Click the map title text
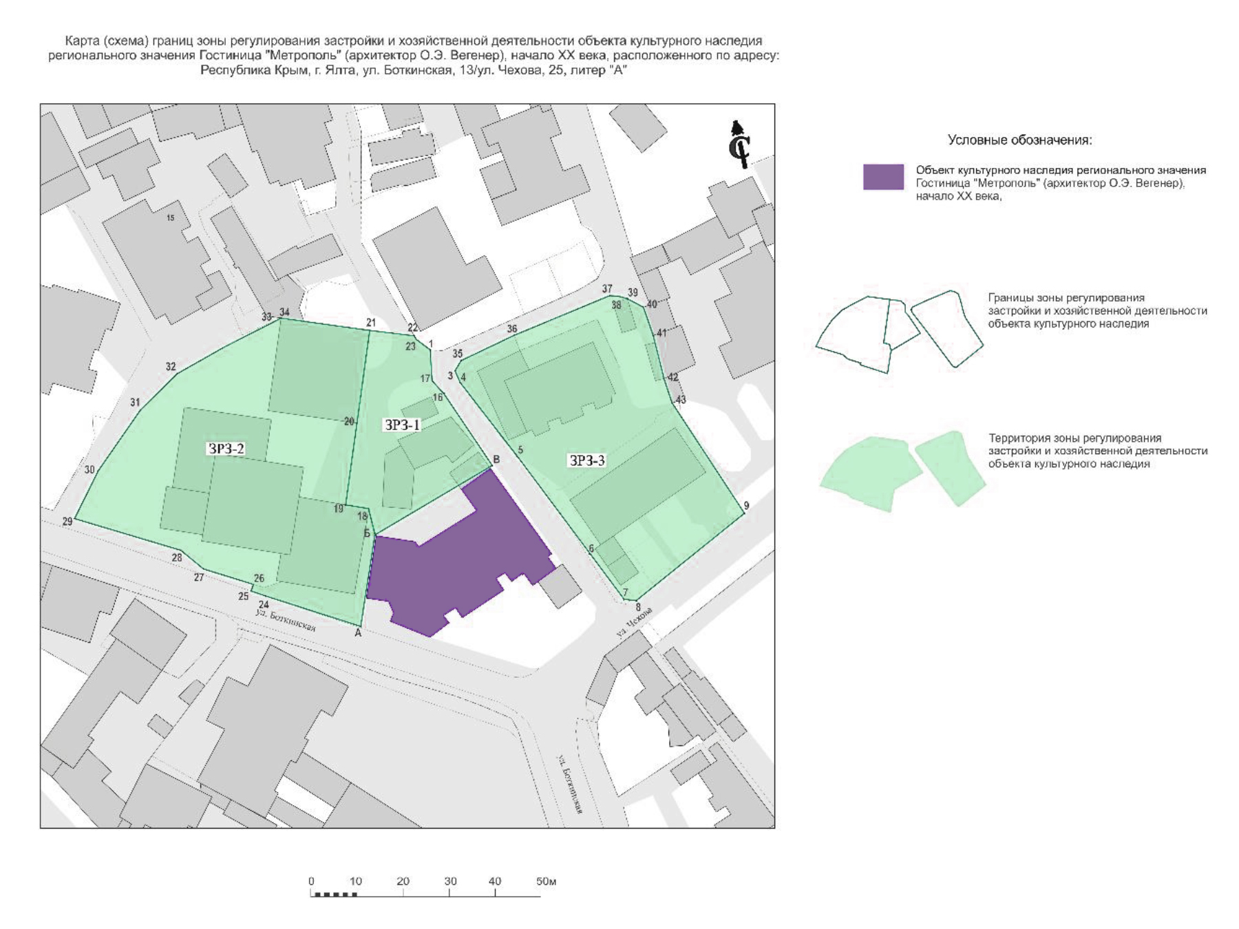Viewport: 1239px width, 929px height. pyautogui.click(x=414, y=55)
